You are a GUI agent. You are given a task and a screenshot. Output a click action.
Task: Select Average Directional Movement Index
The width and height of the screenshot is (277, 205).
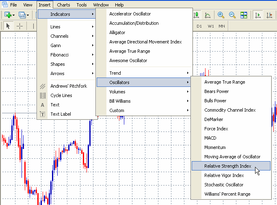tap(144, 42)
